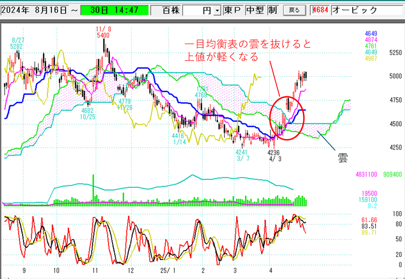Click the 東P market indicator
Image resolution: width=405 pixels, height=279 pixels.
(234, 10)
